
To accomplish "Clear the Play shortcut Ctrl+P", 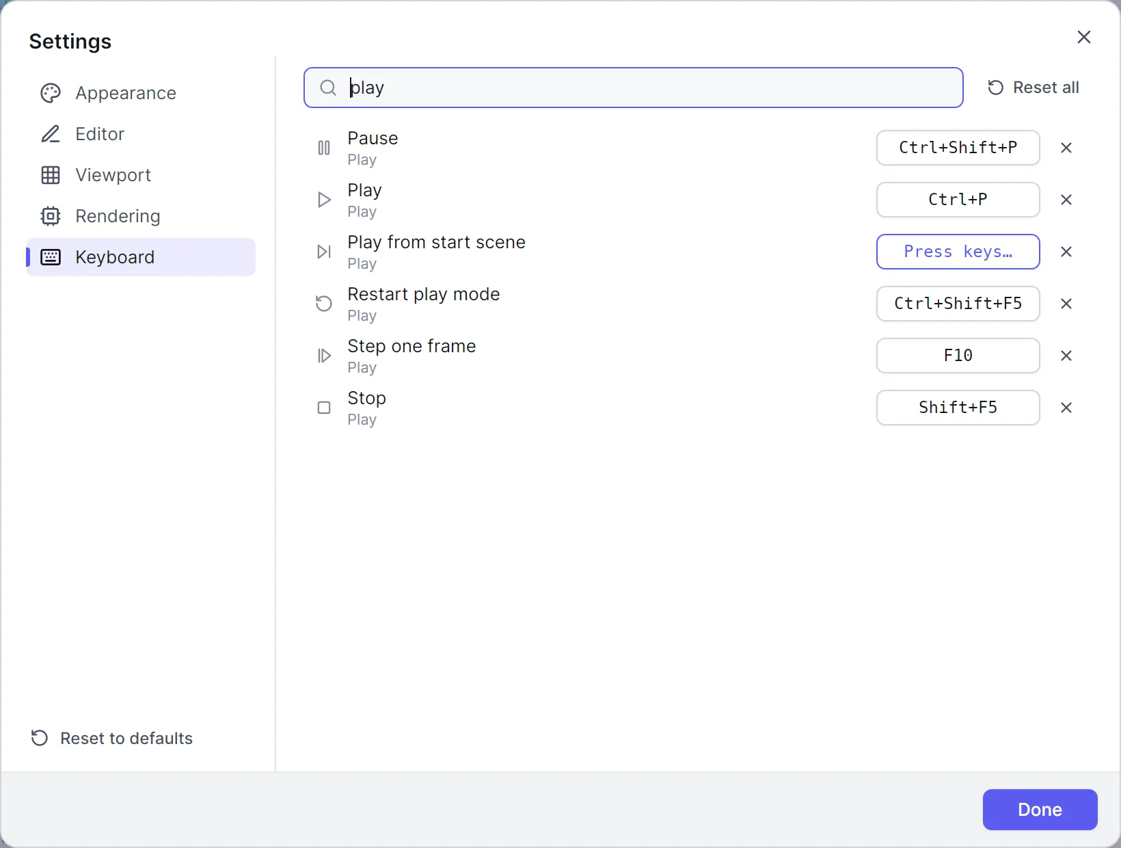I will click(1066, 200).
